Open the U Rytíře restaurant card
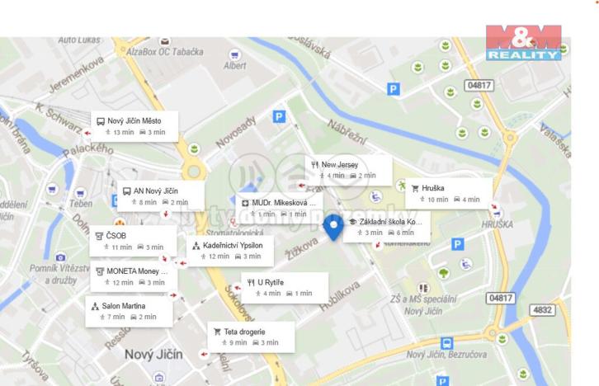Viewport: 599px width, 386px height. tap(285, 288)
